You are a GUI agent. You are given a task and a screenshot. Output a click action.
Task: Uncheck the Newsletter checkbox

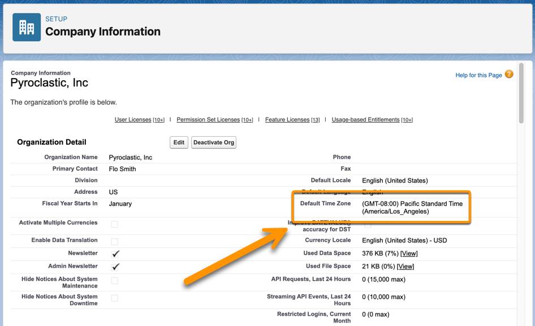(115, 253)
